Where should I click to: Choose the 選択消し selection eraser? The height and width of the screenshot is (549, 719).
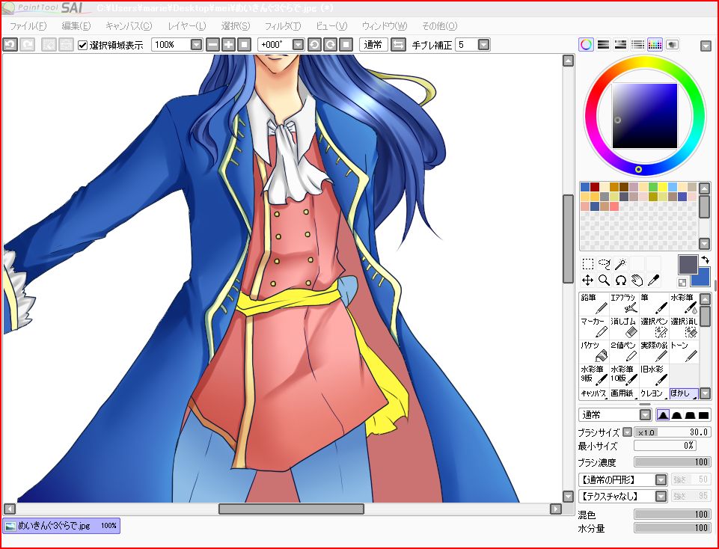pos(684,328)
